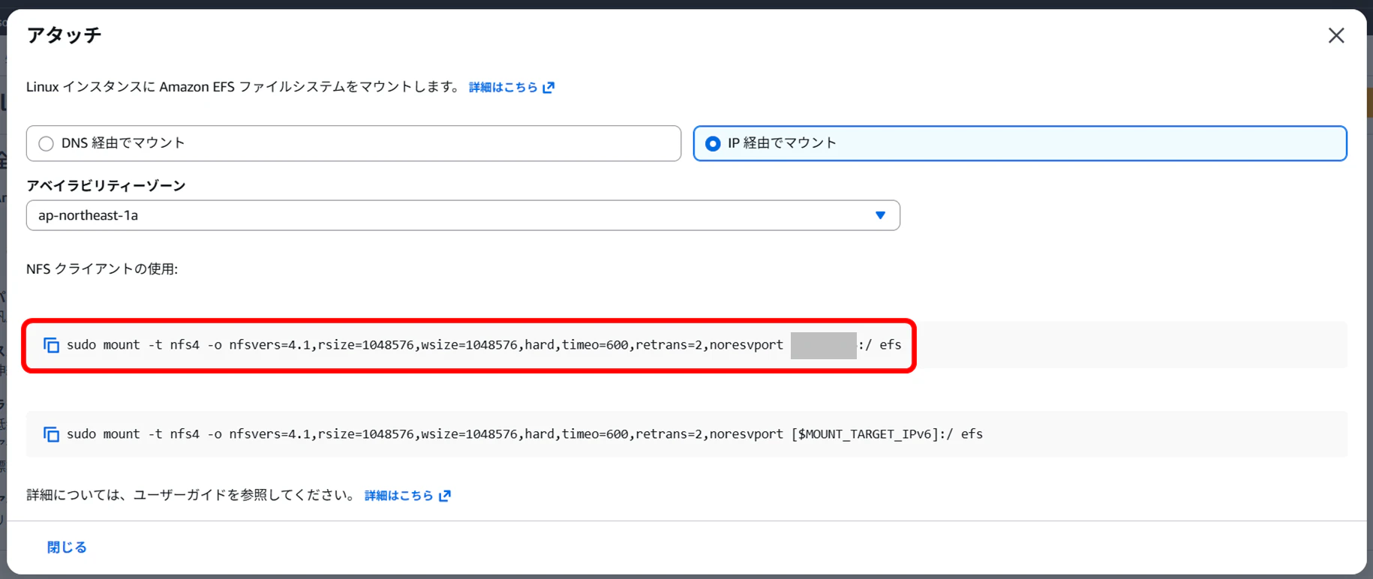This screenshot has width=1373, height=579.
Task: Open 詳細はこちら link beside the EFS description
Action: coord(512,87)
